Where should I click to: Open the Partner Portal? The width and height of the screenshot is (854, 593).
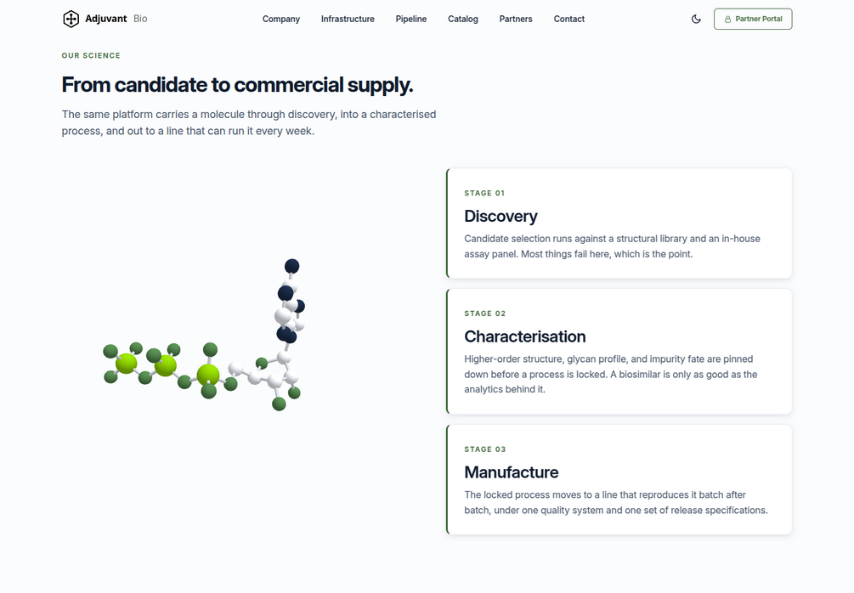click(753, 19)
